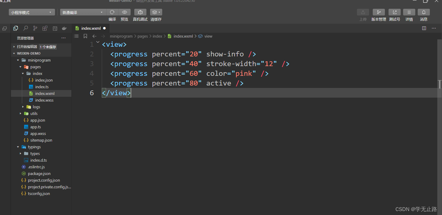Open app.json in file tree
The width and height of the screenshot is (442, 215).
38,120
